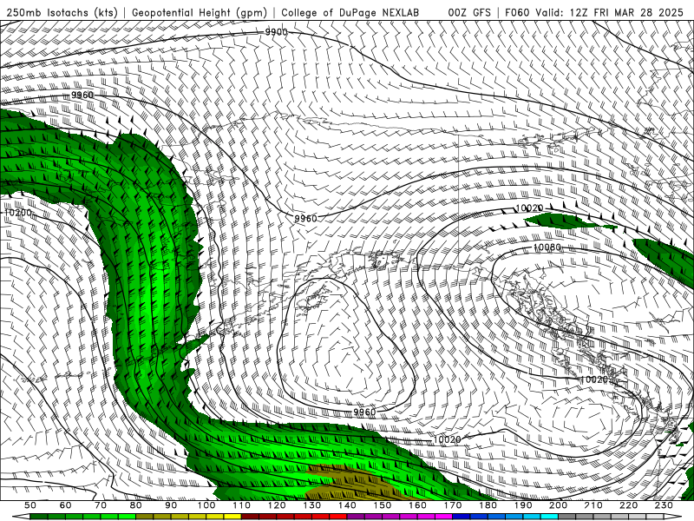694x521 pixels.
Task: Click the "120" color bar scale label
Action: pyautogui.click(x=277, y=505)
